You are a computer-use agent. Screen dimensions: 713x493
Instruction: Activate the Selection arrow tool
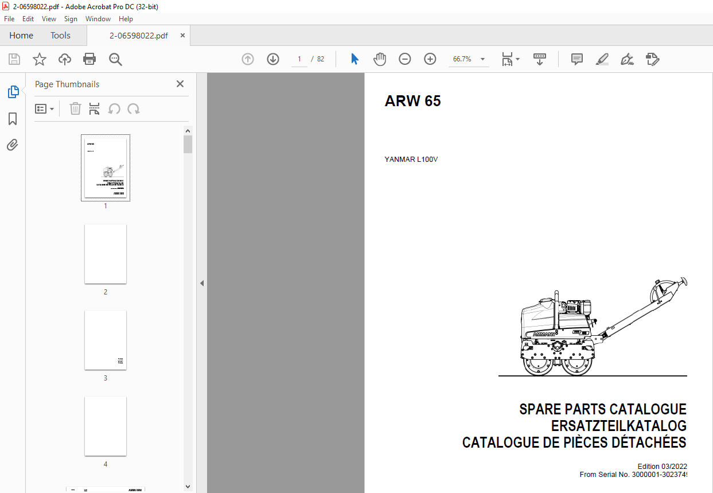[354, 59]
